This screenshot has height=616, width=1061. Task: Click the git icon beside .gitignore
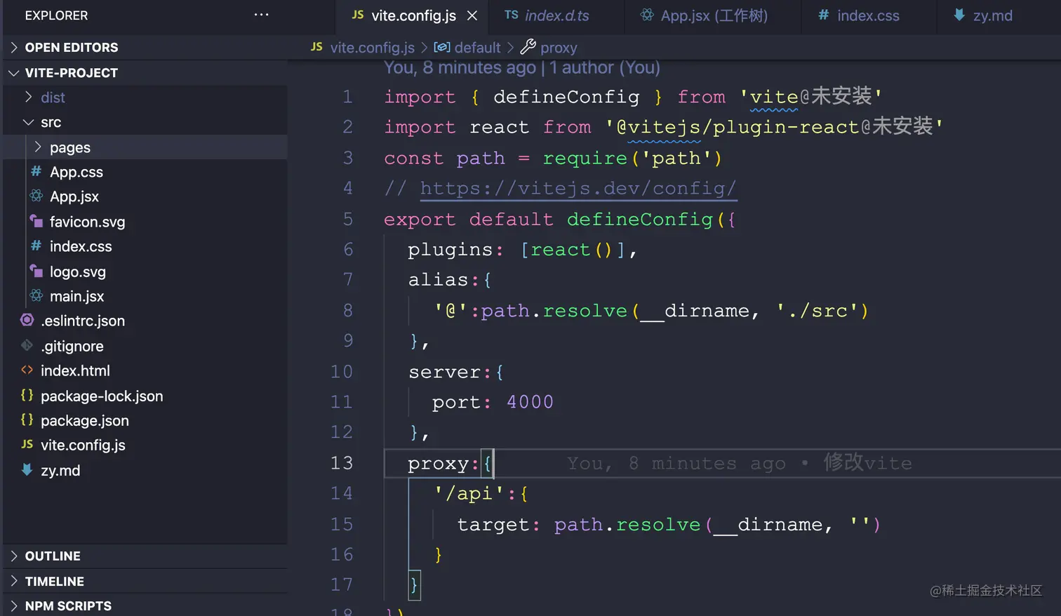tap(27, 346)
